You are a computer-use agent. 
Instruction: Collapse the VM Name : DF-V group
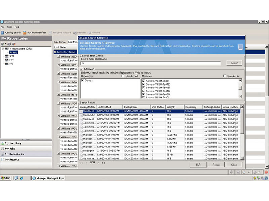coord(59,82)
